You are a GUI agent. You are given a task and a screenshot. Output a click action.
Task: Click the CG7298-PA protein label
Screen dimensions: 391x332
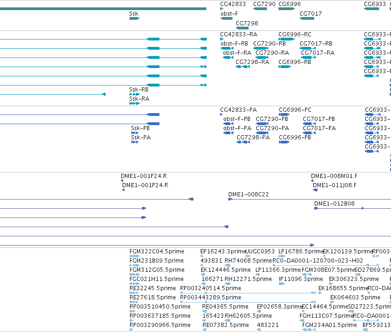tap(253, 137)
